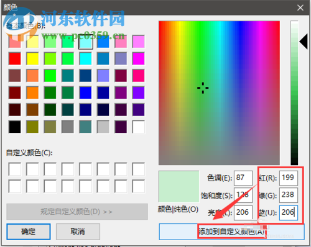Screen dimensions: 311x247
Task: Click the 色调(E) input field
Action: pyautogui.click(x=243, y=177)
